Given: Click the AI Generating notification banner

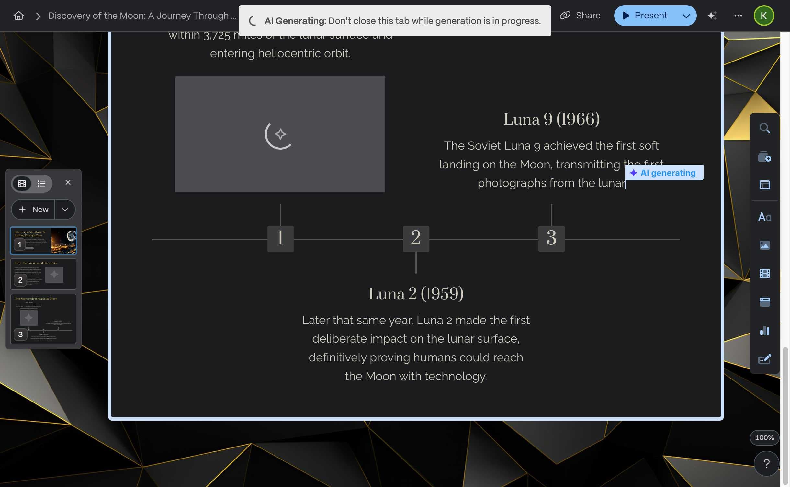Looking at the screenshot, I should coord(395,21).
